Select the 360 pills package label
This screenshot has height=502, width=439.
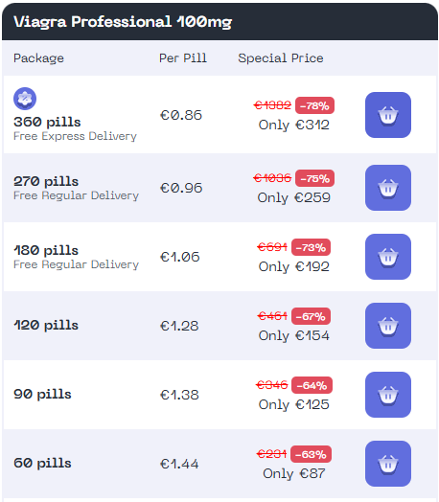(47, 122)
